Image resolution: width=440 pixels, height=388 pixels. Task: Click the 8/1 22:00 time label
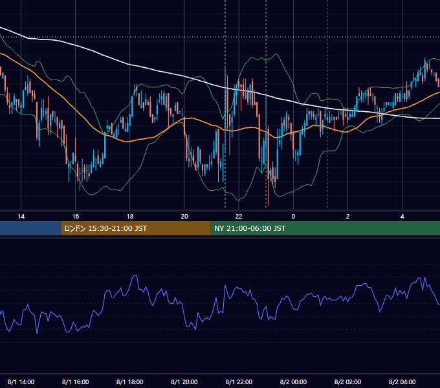coord(239,382)
